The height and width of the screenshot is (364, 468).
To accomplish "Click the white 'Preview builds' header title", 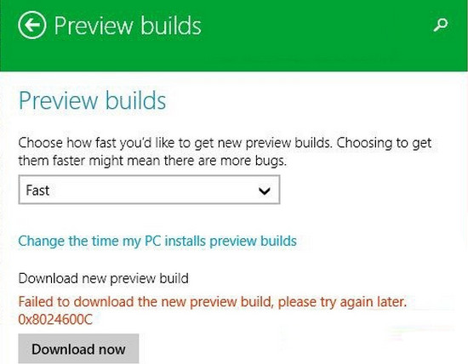I will click(x=128, y=26).
